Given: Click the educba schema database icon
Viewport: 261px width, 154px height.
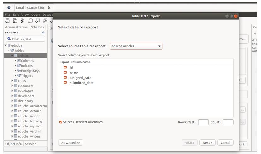Looking at the screenshot, I should [x=9, y=45].
